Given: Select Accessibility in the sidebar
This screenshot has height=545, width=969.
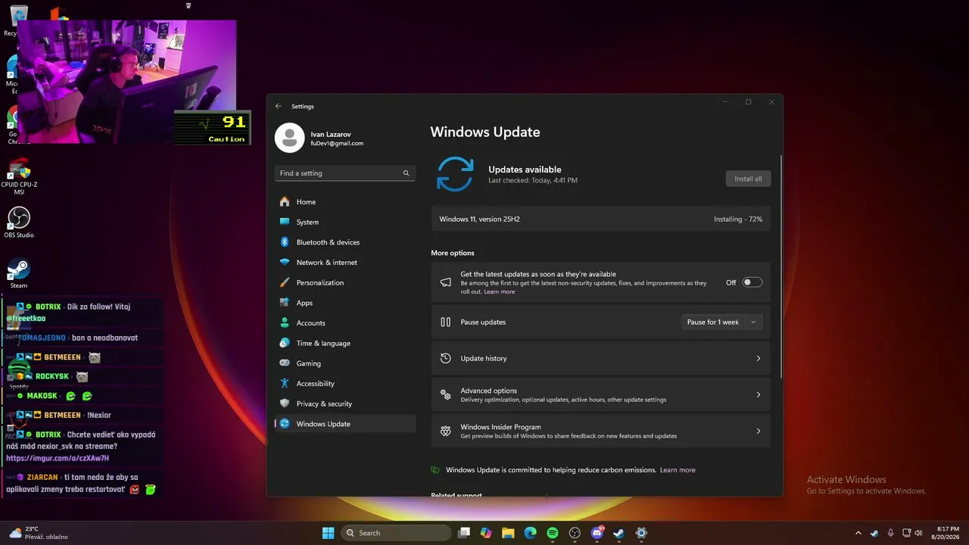Looking at the screenshot, I should pos(345,384).
